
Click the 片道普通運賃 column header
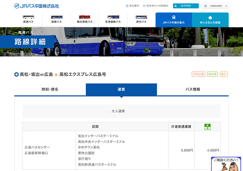pos(181,127)
